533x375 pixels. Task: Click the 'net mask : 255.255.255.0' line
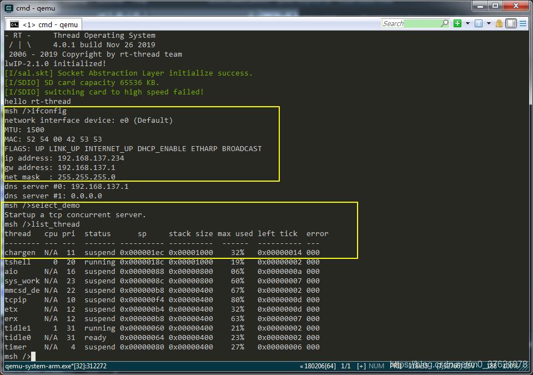point(60,177)
